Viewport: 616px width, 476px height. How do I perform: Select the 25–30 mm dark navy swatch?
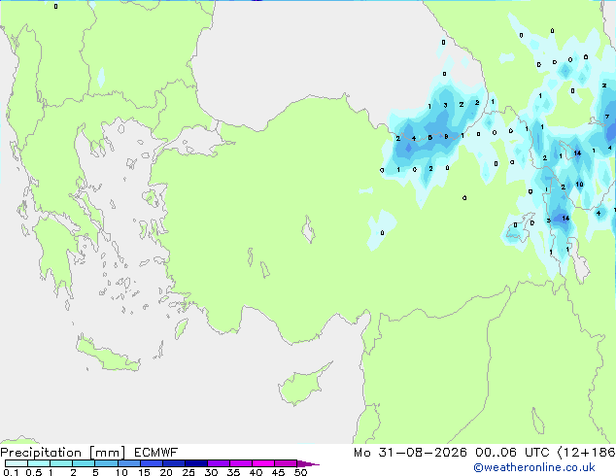tap(196, 463)
